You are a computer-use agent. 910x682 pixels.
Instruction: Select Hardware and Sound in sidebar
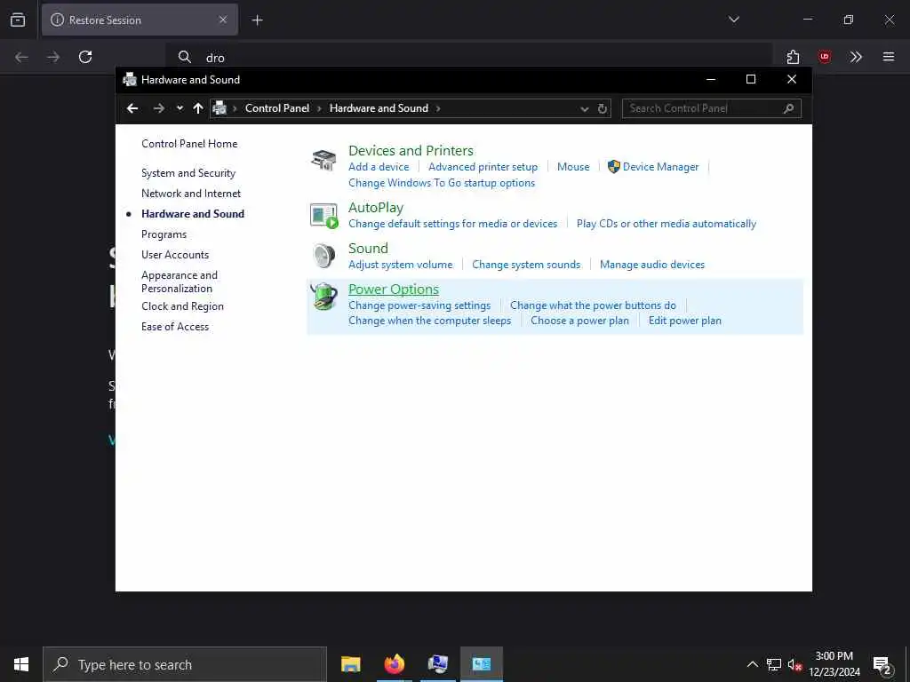(193, 214)
